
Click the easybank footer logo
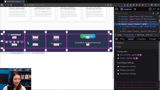[14, 35]
